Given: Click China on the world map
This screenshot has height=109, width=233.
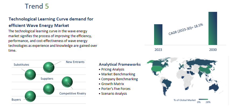Looking at the screenshot, I should coord(205,70).
